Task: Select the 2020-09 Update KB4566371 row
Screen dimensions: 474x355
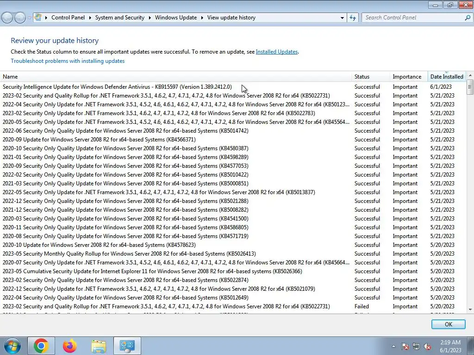Action: click(233, 140)
